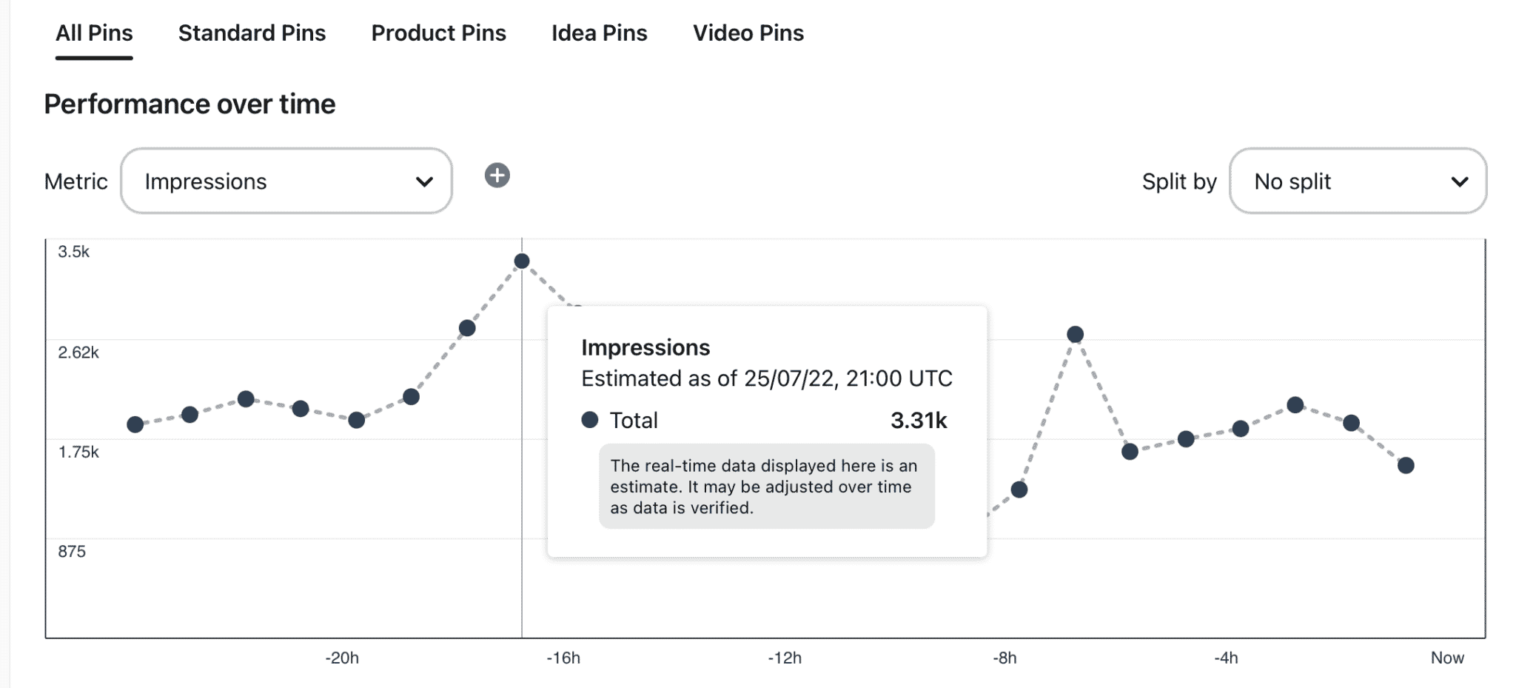This screenshot has height=688, width=1516.
Task: Click the 3.31k total value in tooltip
Action: pos(920,420)
